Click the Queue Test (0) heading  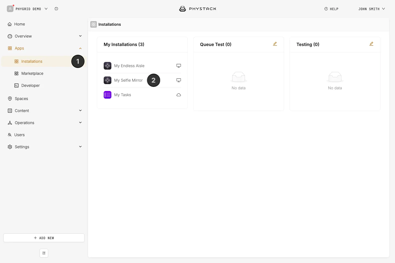tap(216, 44)
